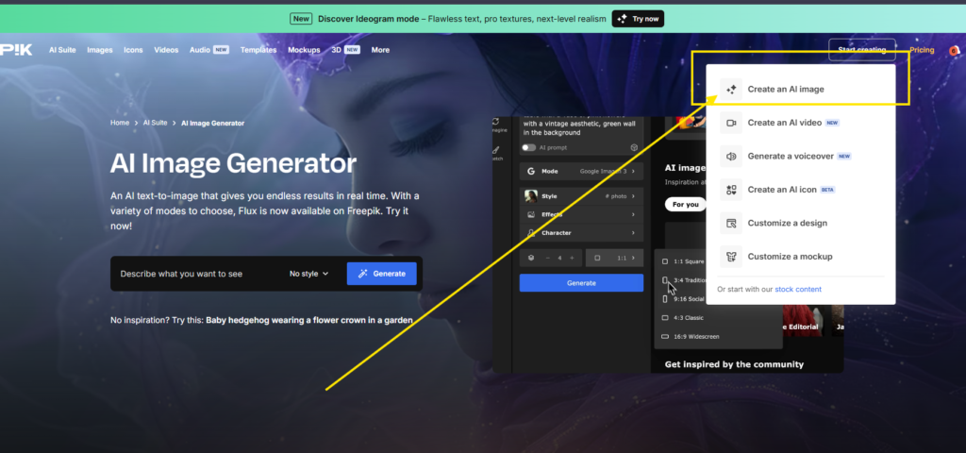966x453 pixels.
Task: Click the magic wand icon on blue Generate button
Action: coord(363,274)
